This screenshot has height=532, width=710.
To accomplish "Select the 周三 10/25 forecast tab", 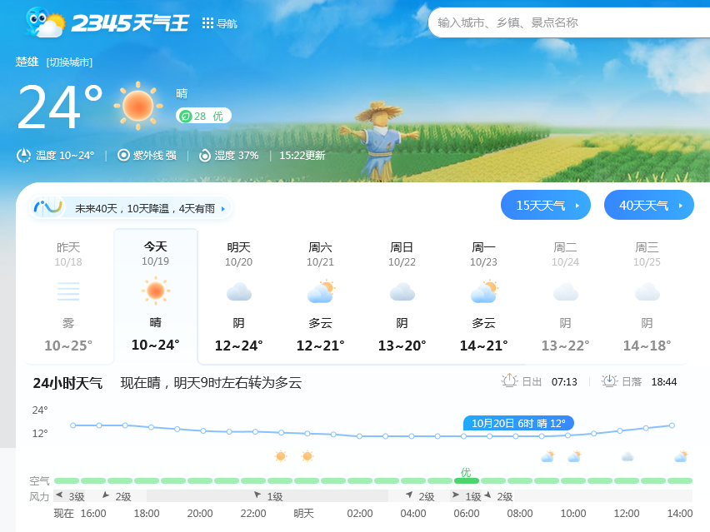I will point(647,296).
